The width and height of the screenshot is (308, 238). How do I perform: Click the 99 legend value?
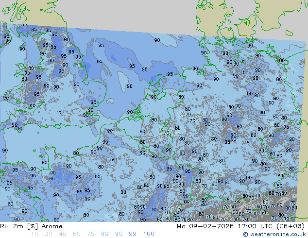(x=133, y=234)
